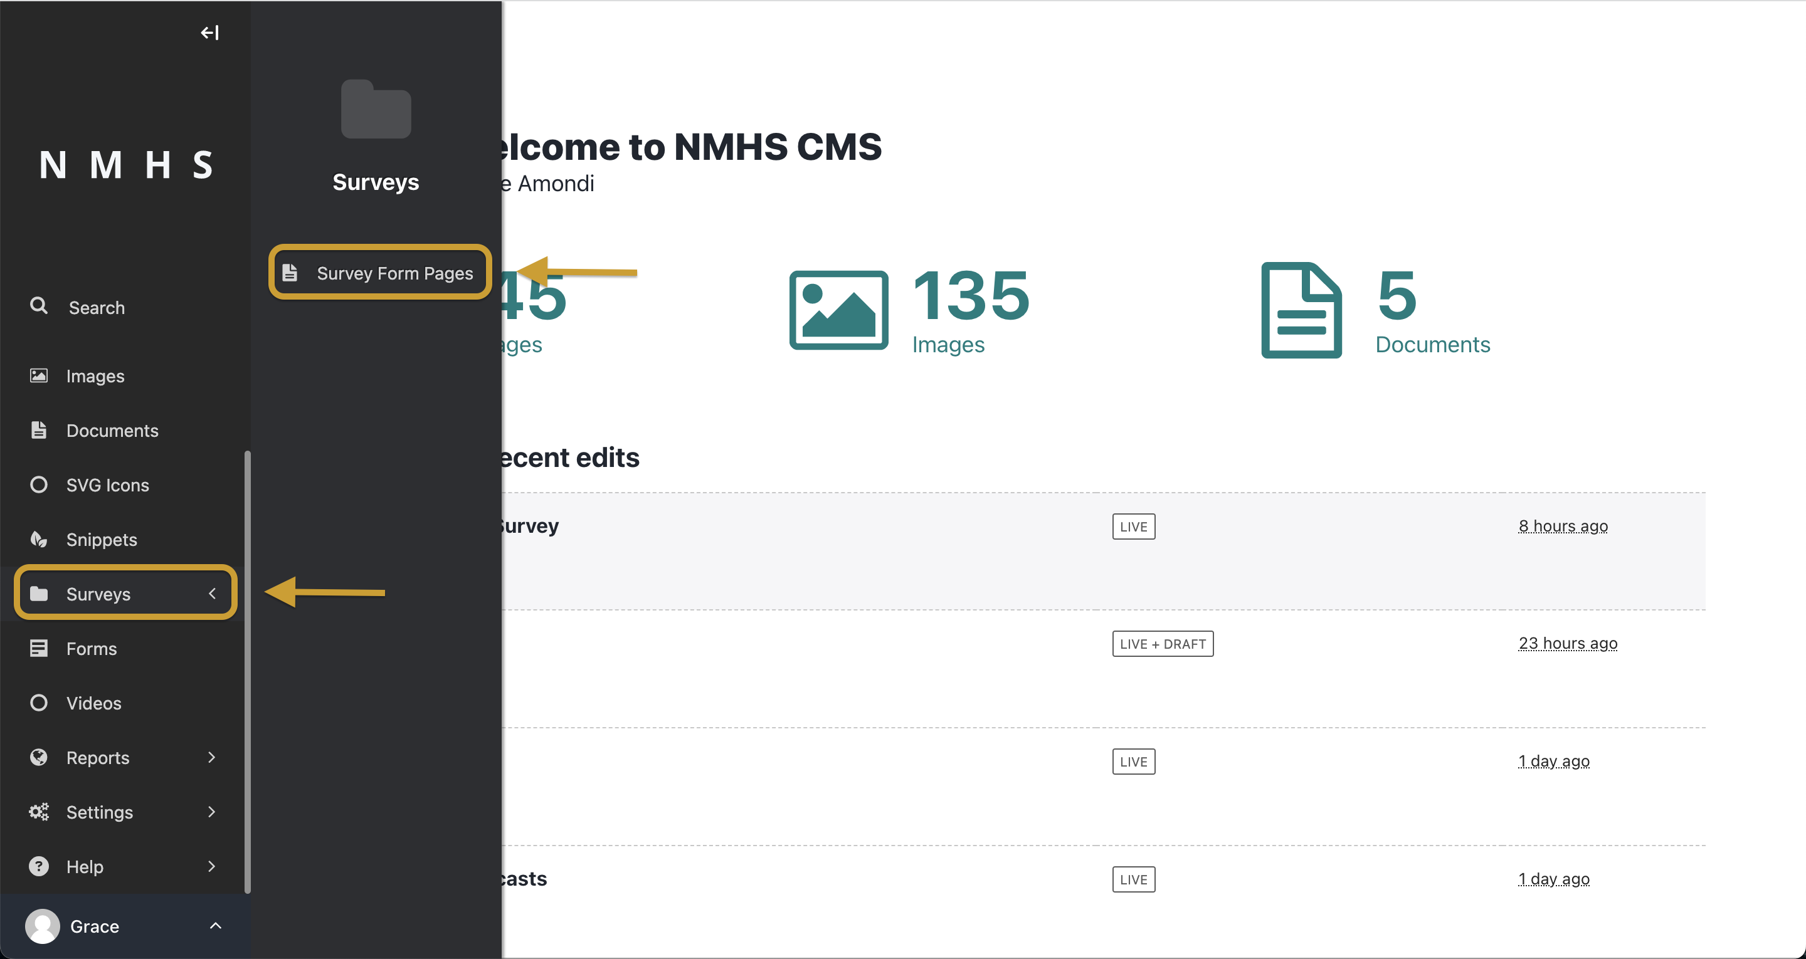Image resolution: width=1806 pixels, height=959 pixels.
Task: Click the Forms icon in sidebar
Action: tap(38, 647)
